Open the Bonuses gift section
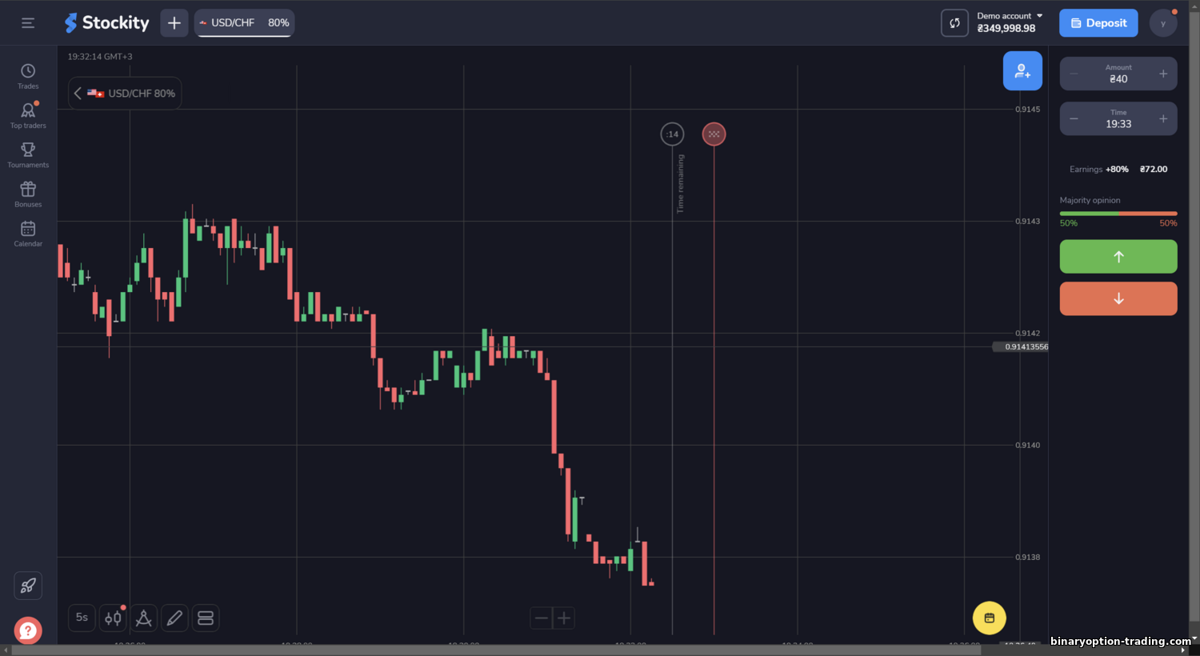The image size is (1200, 656). point(28,194)
